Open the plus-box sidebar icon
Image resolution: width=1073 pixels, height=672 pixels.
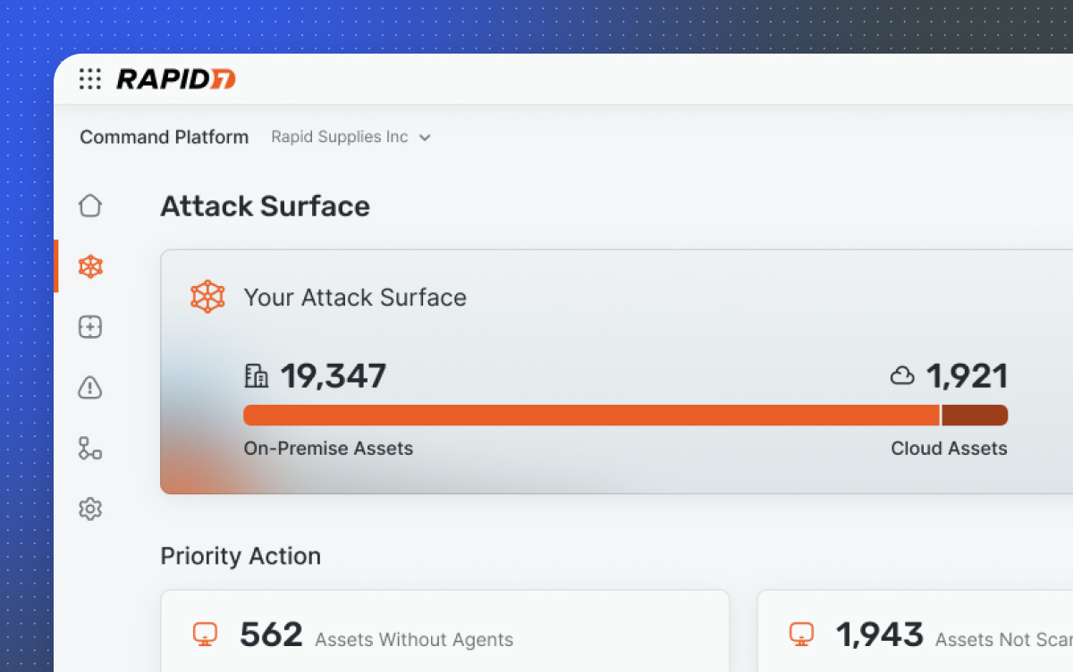point(90,327)
